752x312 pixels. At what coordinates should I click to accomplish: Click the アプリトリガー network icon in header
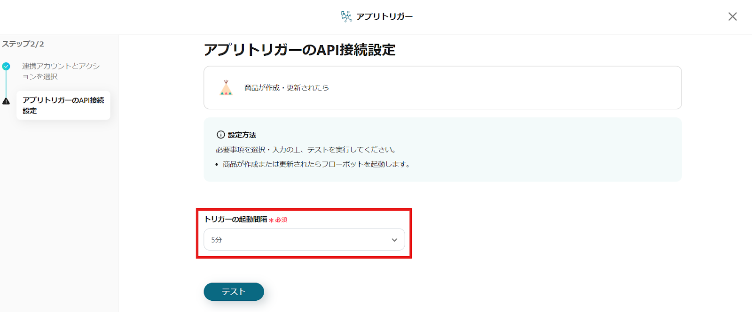click(346, 16)
